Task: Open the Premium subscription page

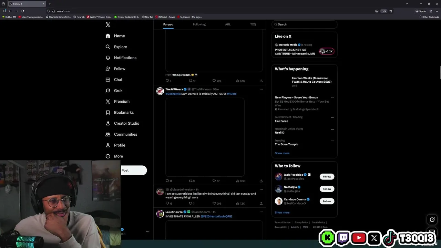Action: pyautogui.click(x=117, y=102)
